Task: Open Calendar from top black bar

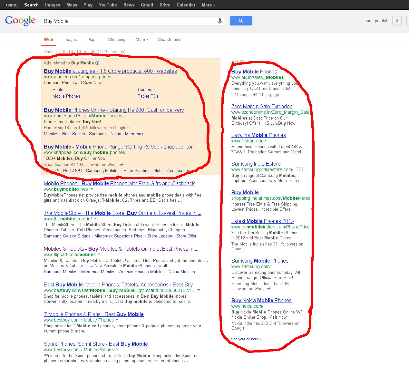Action: point(186,5)
